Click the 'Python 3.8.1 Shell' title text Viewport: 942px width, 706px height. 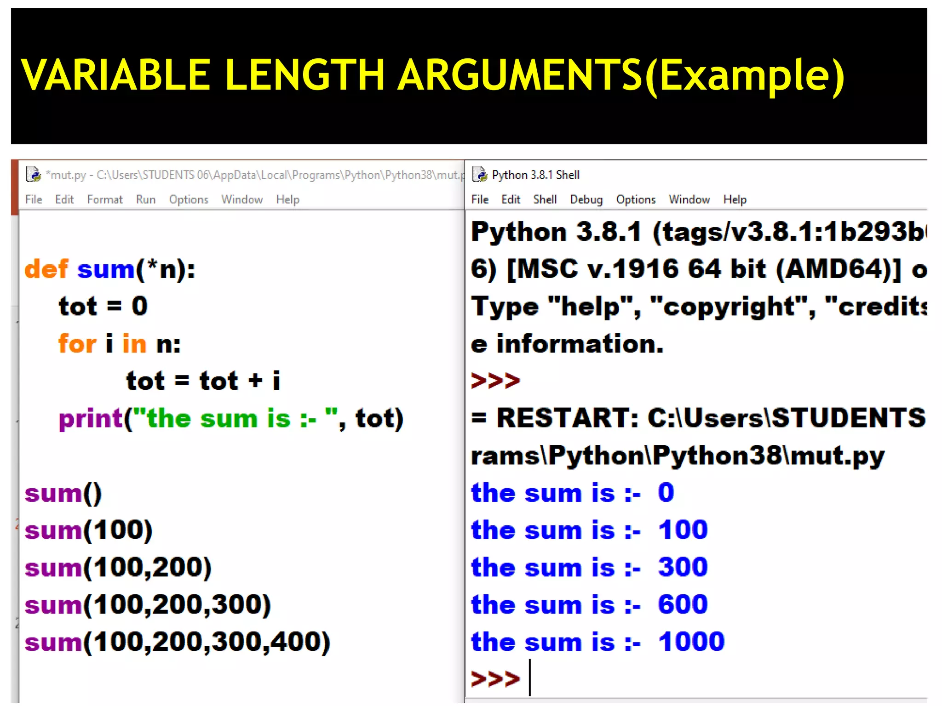(x=535, y=175)
